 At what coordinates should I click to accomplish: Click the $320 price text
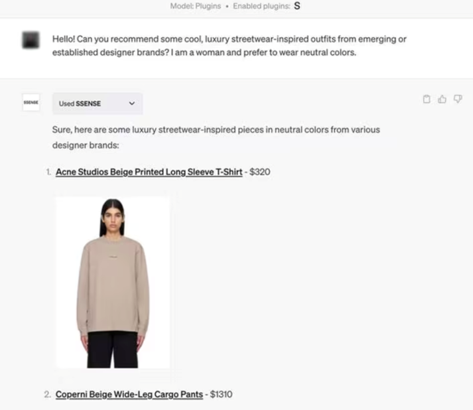(260, 172)
